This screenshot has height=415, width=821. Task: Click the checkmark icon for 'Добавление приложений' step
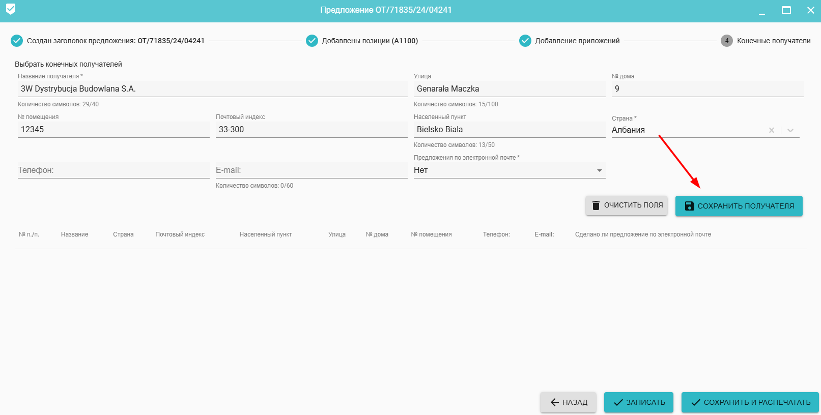pyautogui.click(x=525, y=41)
